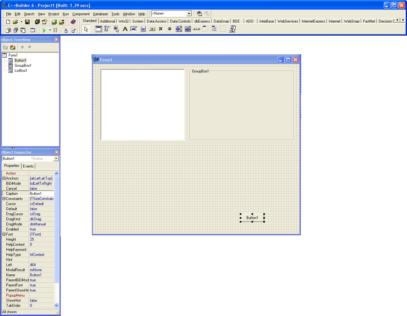
Task: Pick the Edit component in palette
Action: click(x=134, y=29)
